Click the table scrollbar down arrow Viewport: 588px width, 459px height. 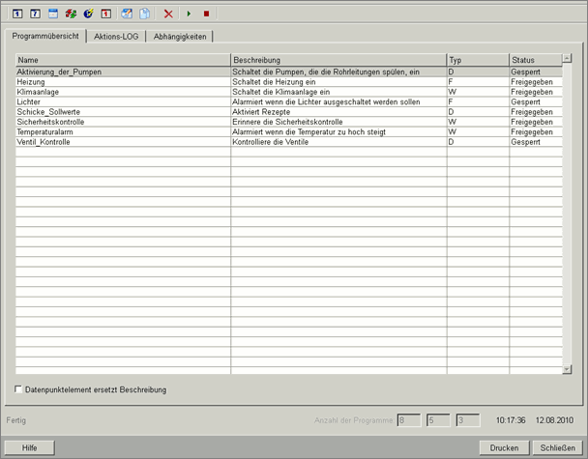[x=567, y=369]
